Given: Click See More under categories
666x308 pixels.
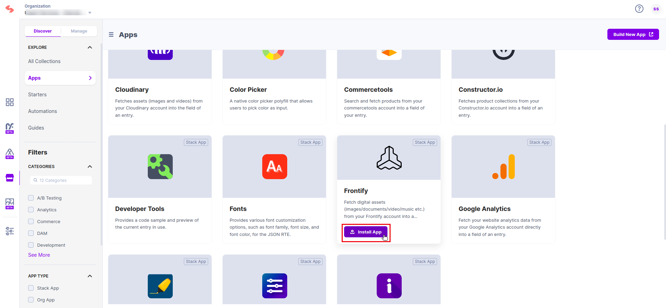Looking at the screenshot, I should click(39, 255).
